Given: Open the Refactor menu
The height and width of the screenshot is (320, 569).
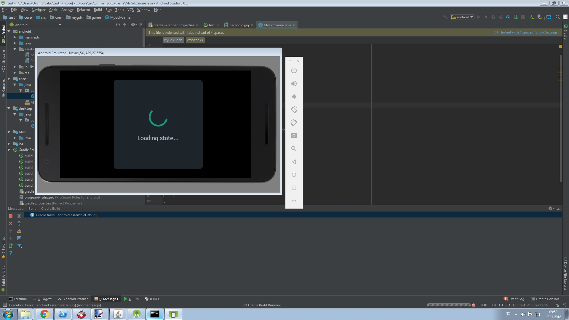Looking at the screenshot, I should (x=83, y=10).
